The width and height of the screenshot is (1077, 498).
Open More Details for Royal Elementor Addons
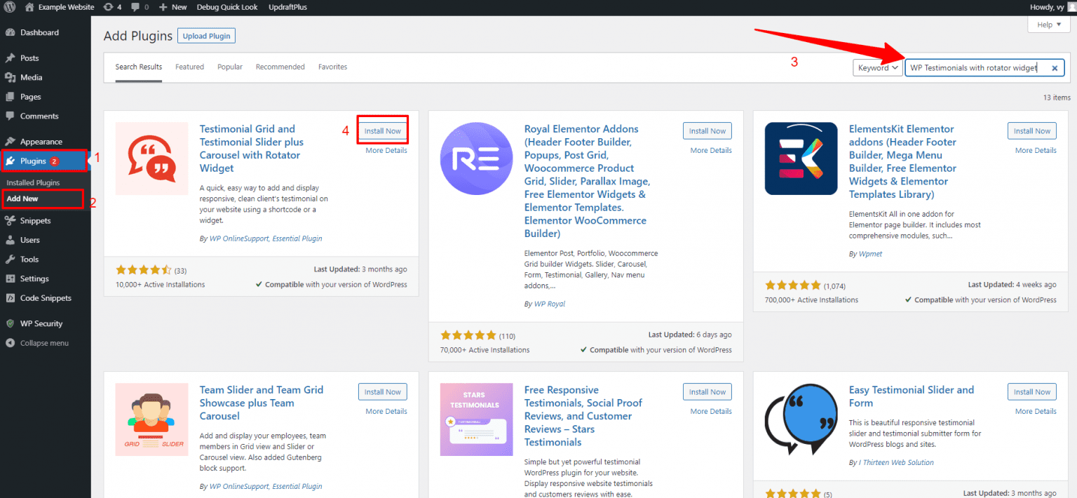[x=710, y=149]
